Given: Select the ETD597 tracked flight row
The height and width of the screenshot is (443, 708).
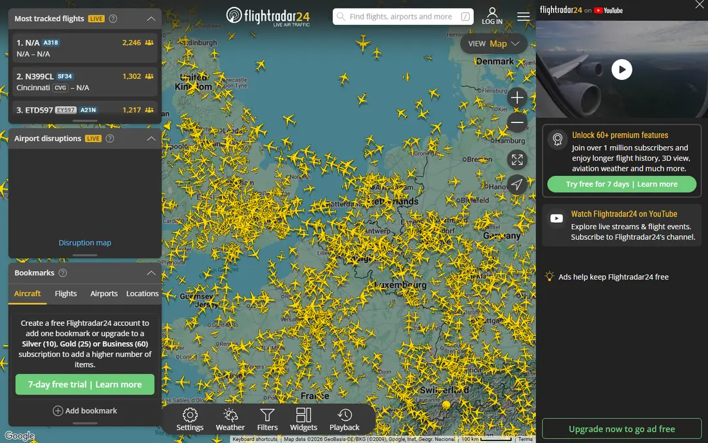Looking at the screenshot, I should (x=85, y=110).
